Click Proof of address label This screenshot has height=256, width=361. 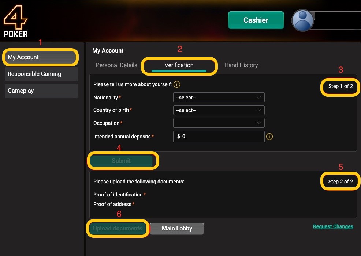point(112,204)
